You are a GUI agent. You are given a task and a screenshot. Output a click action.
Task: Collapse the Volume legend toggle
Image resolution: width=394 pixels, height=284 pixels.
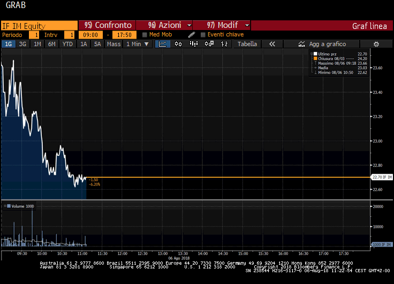[5, 206]
